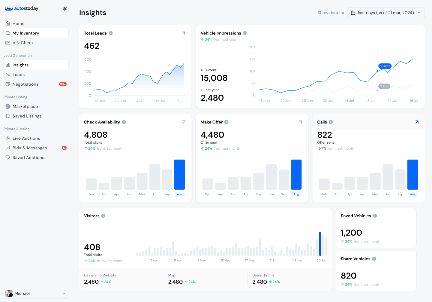Image resolution: width=432 pixels, height=302 pixels.
Task: Click the Make Offer total 4,480
Action: (212, 135)
